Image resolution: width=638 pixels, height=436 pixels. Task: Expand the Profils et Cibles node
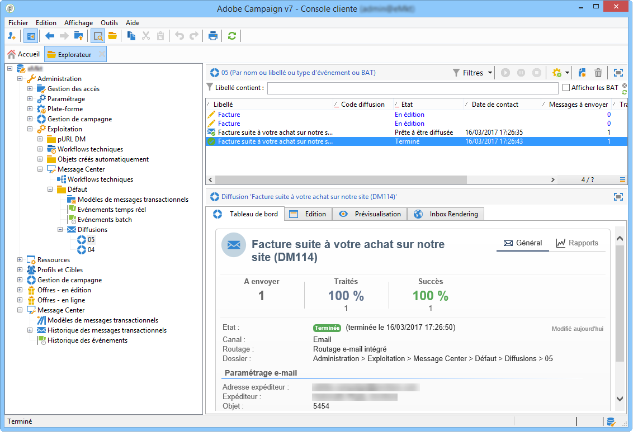click(x=20, y=269)
